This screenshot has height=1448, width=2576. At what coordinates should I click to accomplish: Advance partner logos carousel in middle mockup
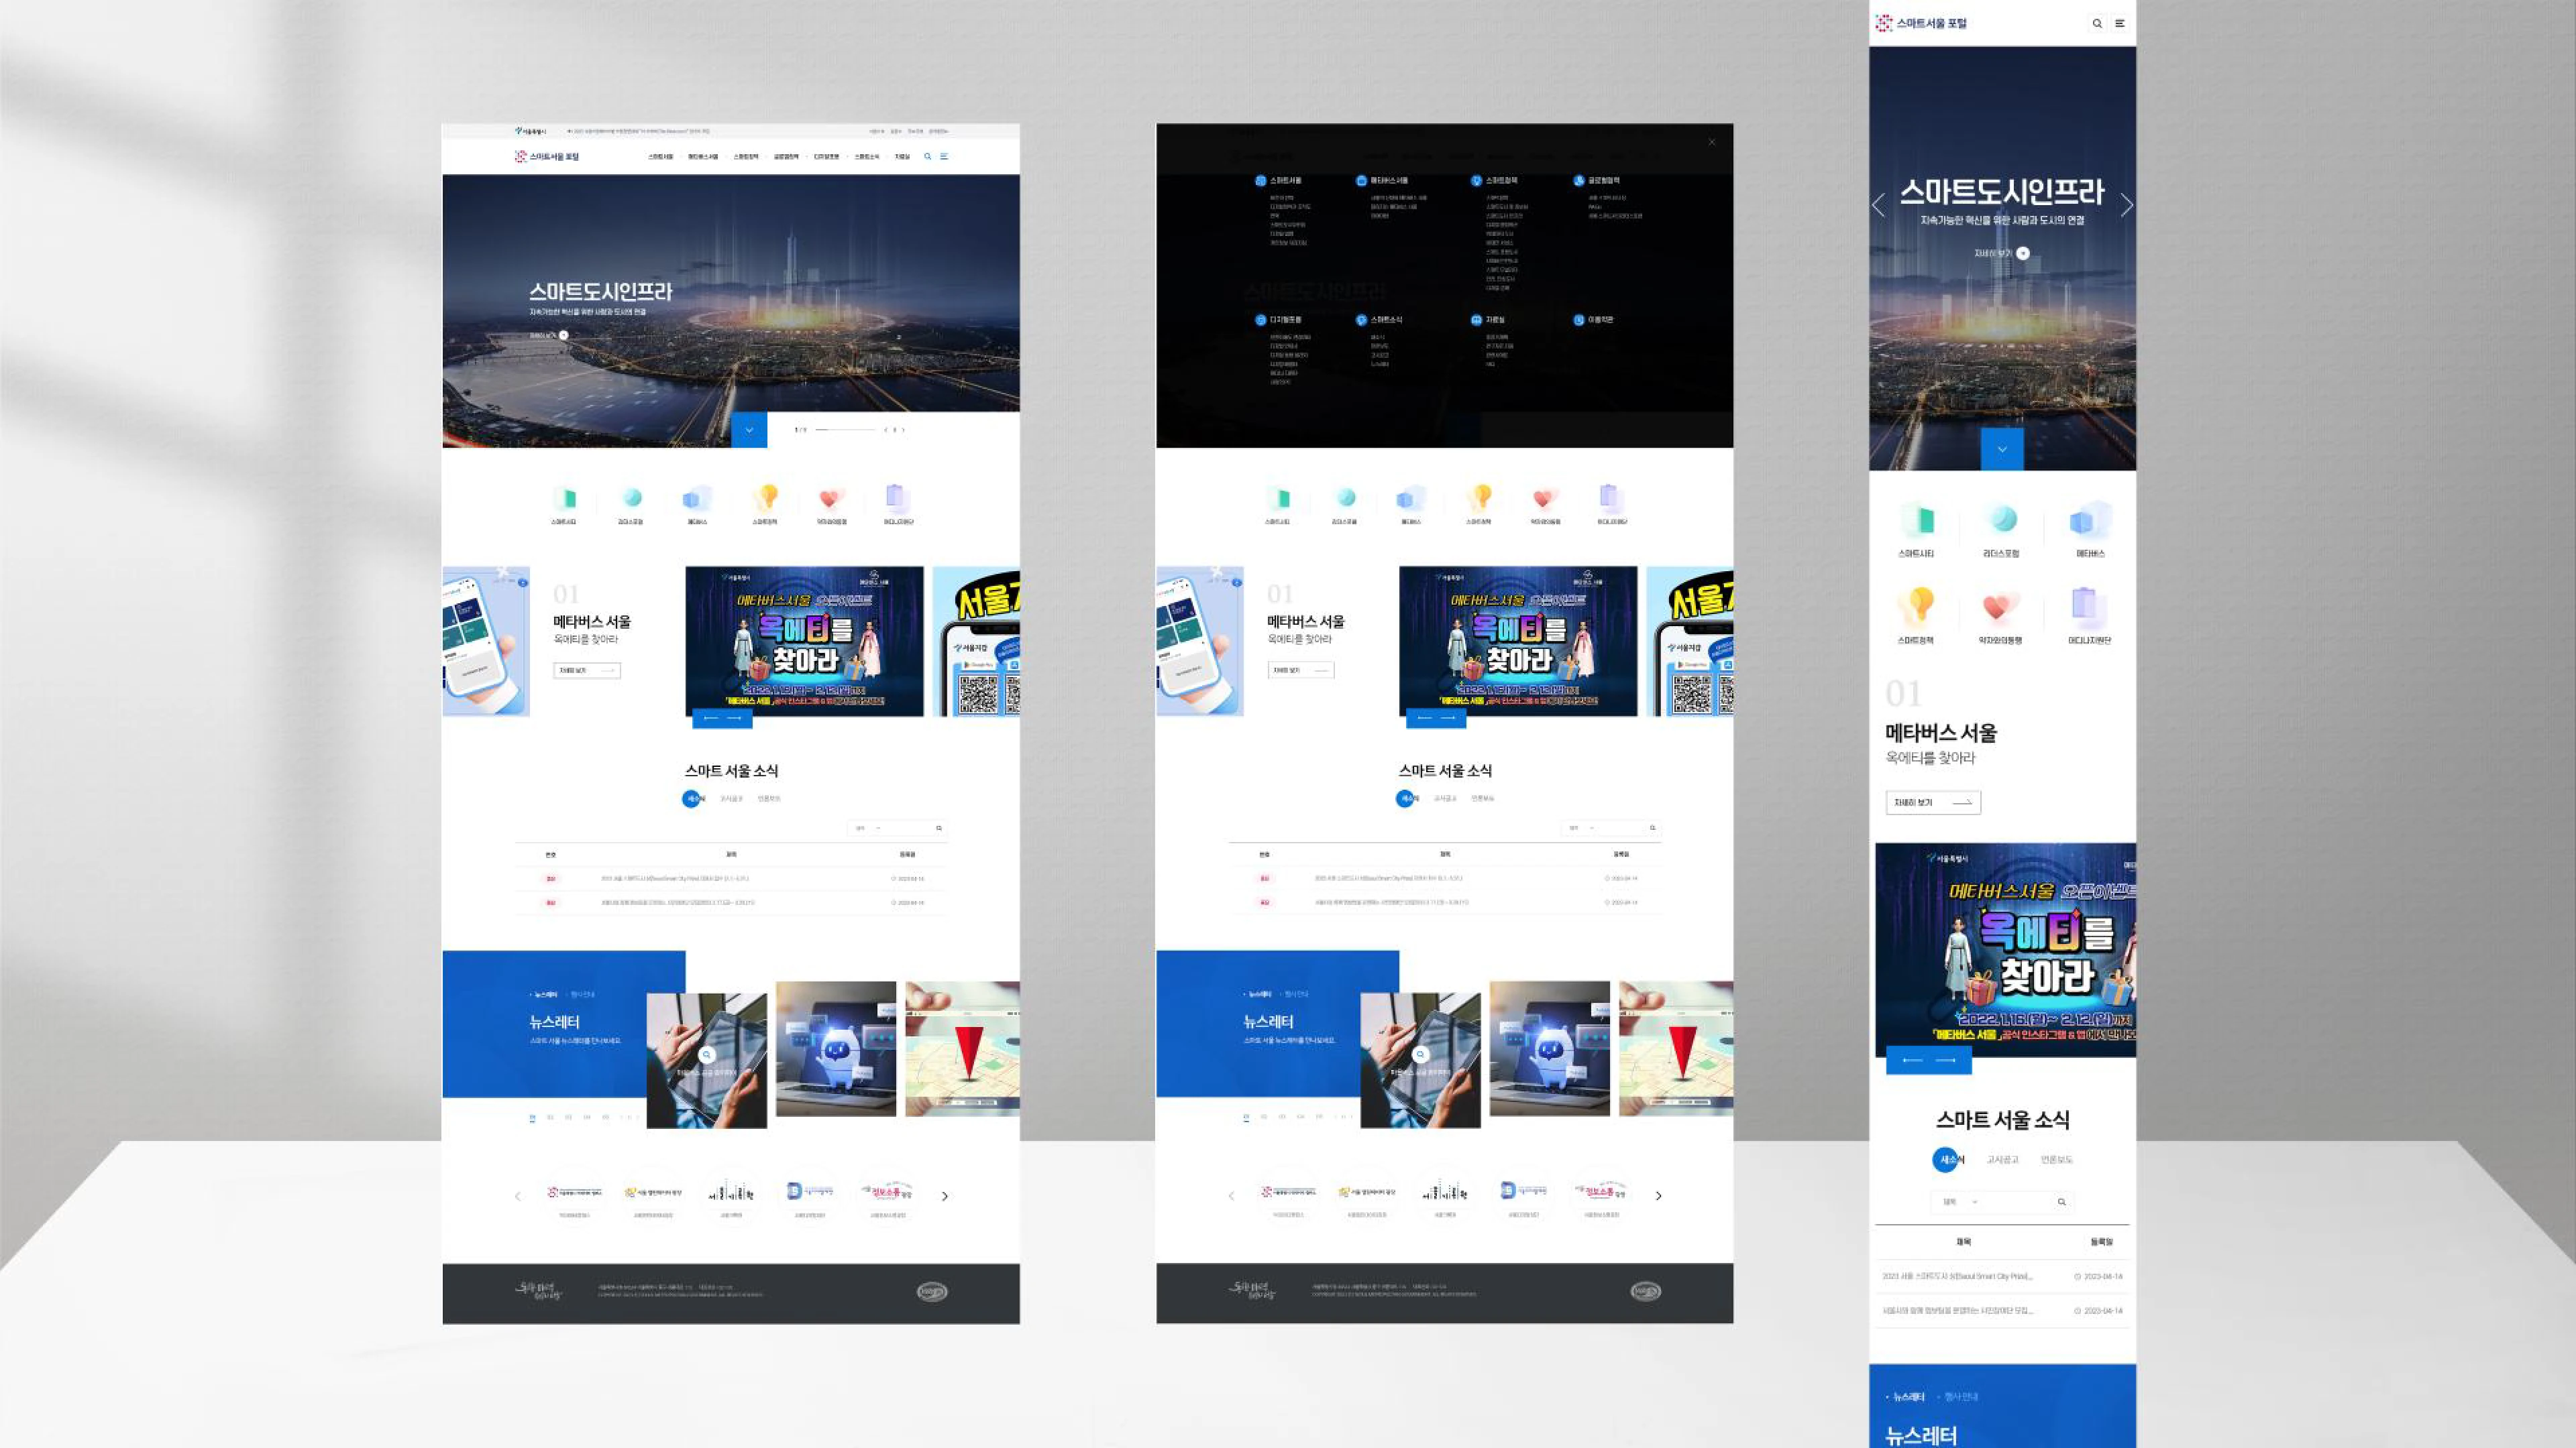[x=1659, y=1196]
